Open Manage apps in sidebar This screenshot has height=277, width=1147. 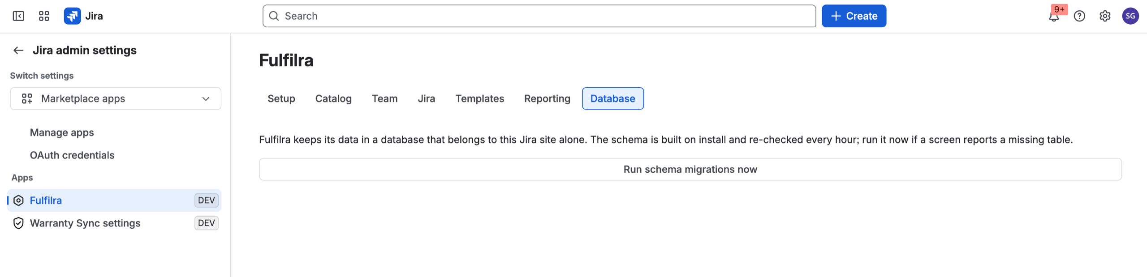tap(62, 133)
